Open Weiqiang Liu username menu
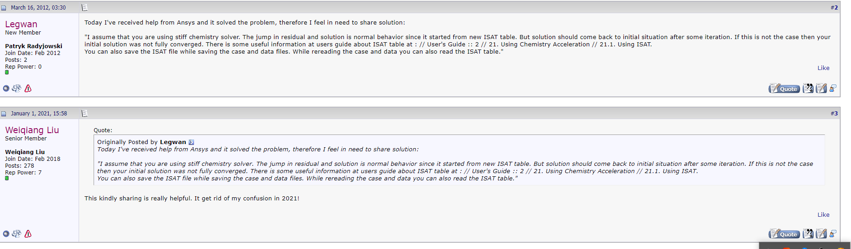Screen dimensions: 851x249 tap(32, 130)
